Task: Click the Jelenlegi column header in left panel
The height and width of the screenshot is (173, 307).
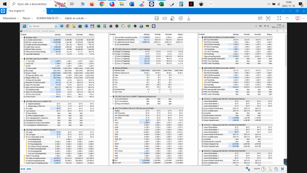Action: click(57, 35)
